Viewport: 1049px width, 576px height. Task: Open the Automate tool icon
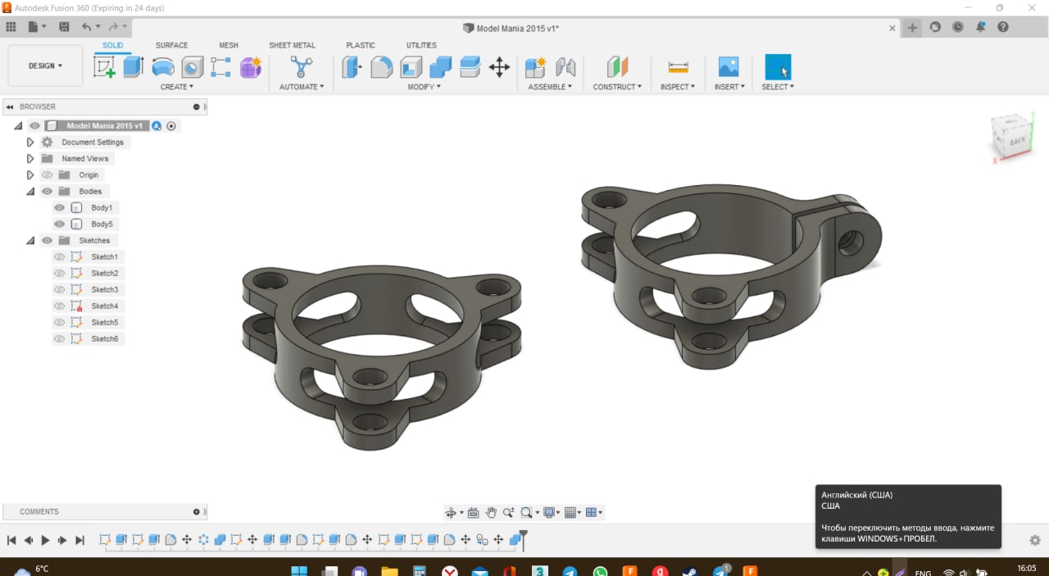pyautogui.click(x=302, y=67)
